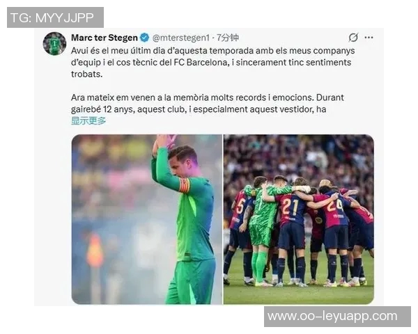Open the Grok explain icon

[x=353, y=38]
